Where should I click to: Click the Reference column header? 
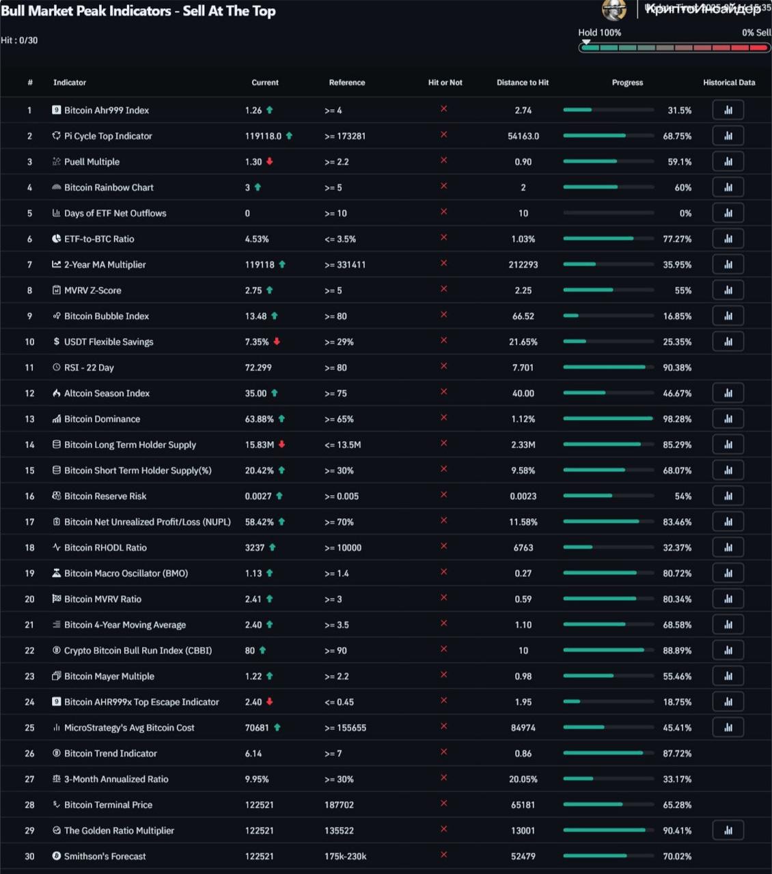coord(347,83)
